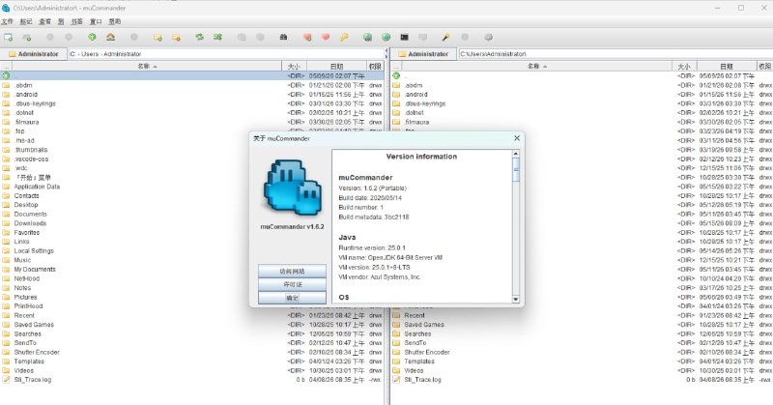Click the Home folder toolbar icon
The height and width of the screenshot is (405, 773).
point(110,37)
